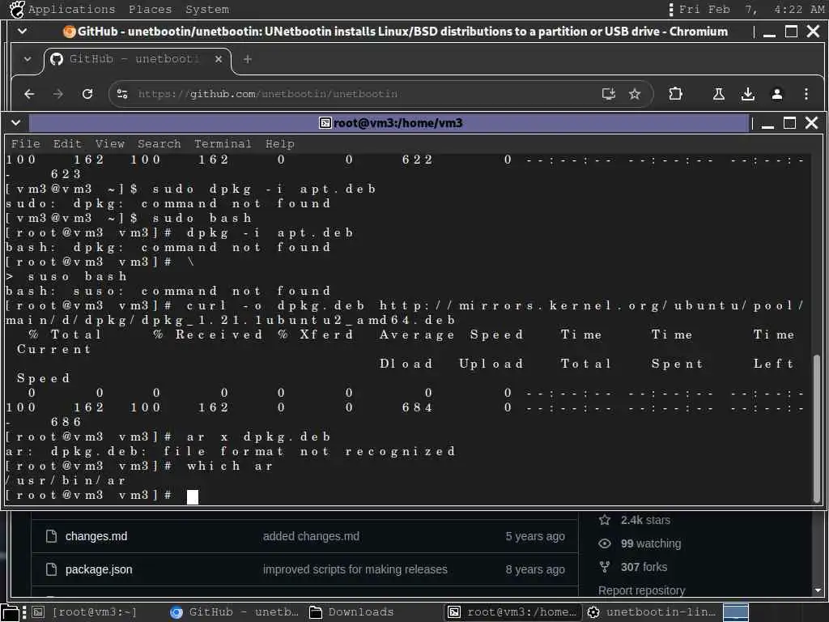Image resolution: width=829 pixels, height=622 pixels.
Task: Click the forward navigation arrow in Chromium
Action: [x=58, y=94]
